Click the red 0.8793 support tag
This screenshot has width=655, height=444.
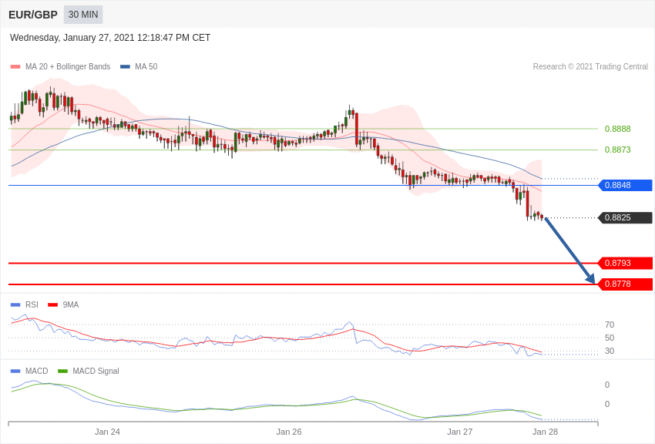[626, 263]
